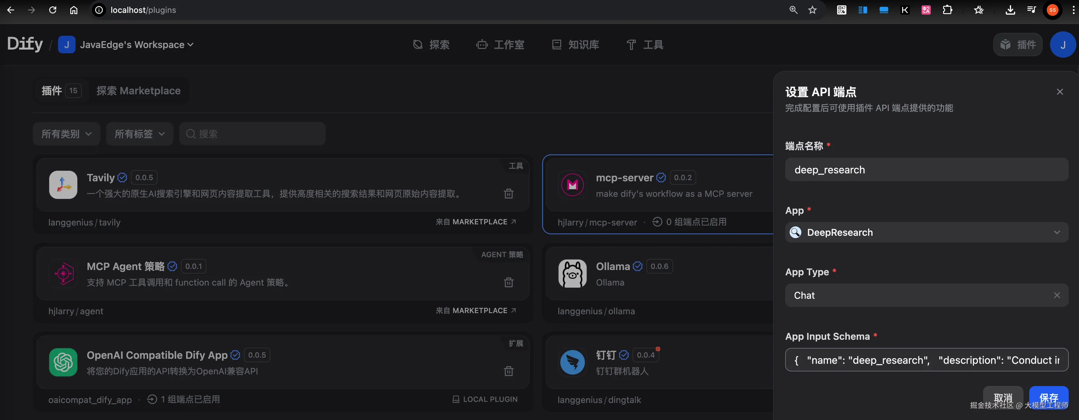Delete the Tavily plugin via its trash icon
This screenshot has height=420, width=1079.
(508, 194)
